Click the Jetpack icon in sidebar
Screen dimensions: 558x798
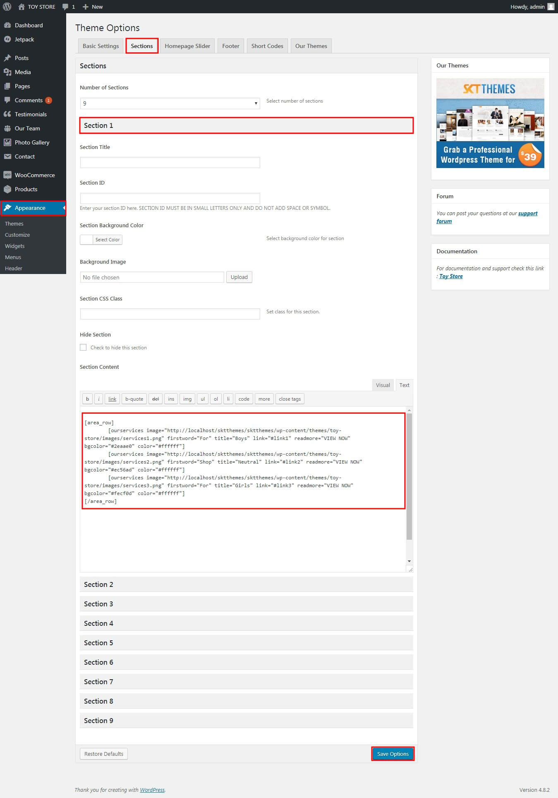tap(7, 39)
